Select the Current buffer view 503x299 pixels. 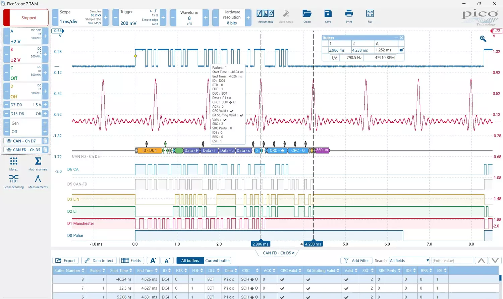pos(218,261)
